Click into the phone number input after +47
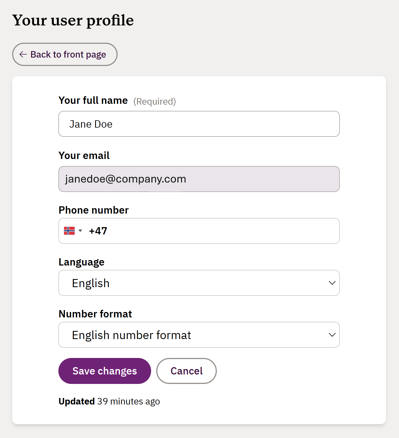Screen dimensions: 399x438 pos(216,231)
